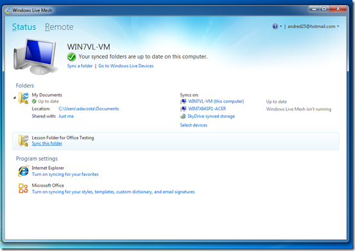
Task: Select the Lesson Folder for Office Testing row
Action: 176,141
